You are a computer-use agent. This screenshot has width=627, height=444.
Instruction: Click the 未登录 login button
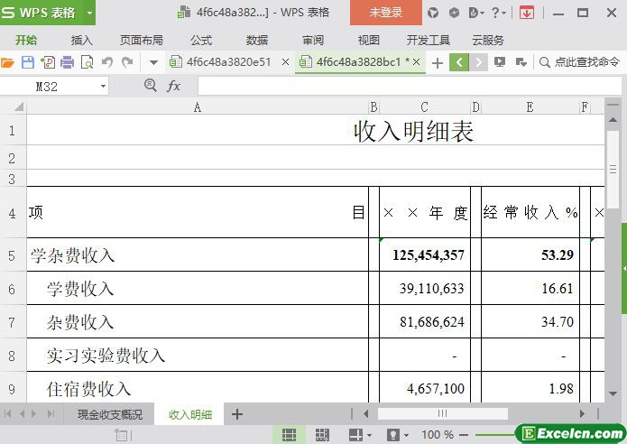tap(386, 13)
